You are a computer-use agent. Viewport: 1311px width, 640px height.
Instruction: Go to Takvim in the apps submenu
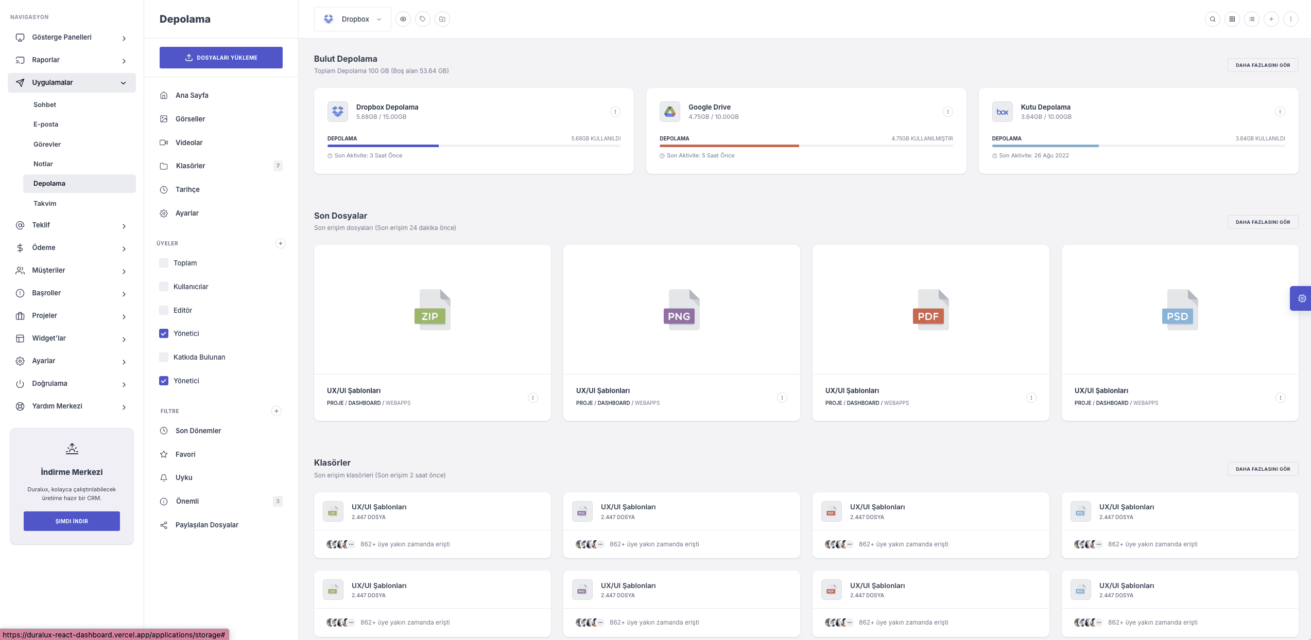[45, 203]
